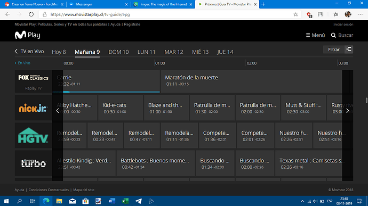This screenshot has width=368, height=206.
Task: Click Carrie program progress bar
Action: pyautogui.click(x=106, y=92)
